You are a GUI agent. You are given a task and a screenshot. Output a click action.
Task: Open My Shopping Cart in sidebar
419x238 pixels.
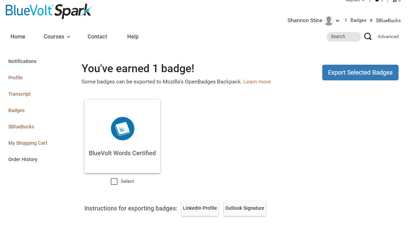point(28,143)
